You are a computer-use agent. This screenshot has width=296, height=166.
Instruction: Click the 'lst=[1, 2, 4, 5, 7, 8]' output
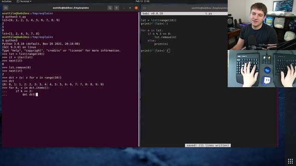21,34
